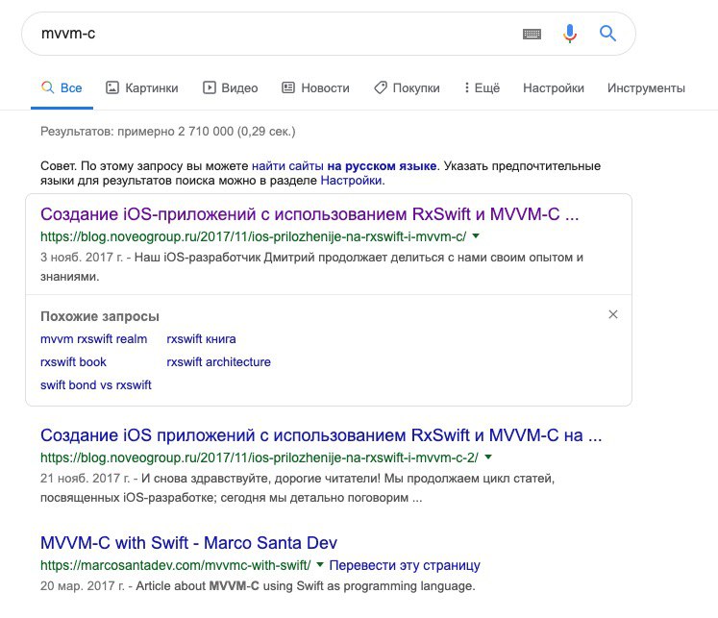Switch to the 'Картинки' tab

(142, 87)
